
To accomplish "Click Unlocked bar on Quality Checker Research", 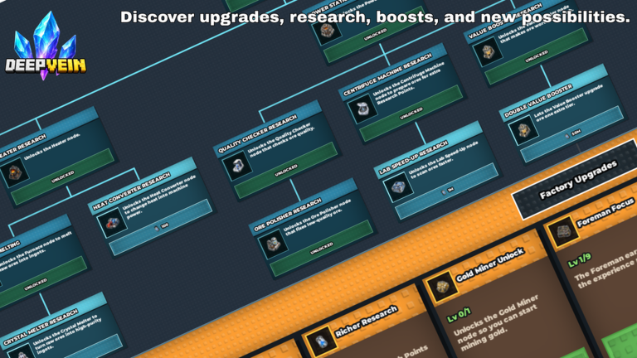I will point(286,170).
